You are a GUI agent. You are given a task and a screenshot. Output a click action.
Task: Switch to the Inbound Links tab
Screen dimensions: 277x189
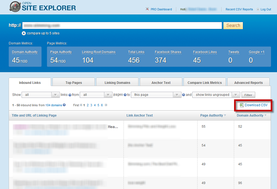[30, 82]
